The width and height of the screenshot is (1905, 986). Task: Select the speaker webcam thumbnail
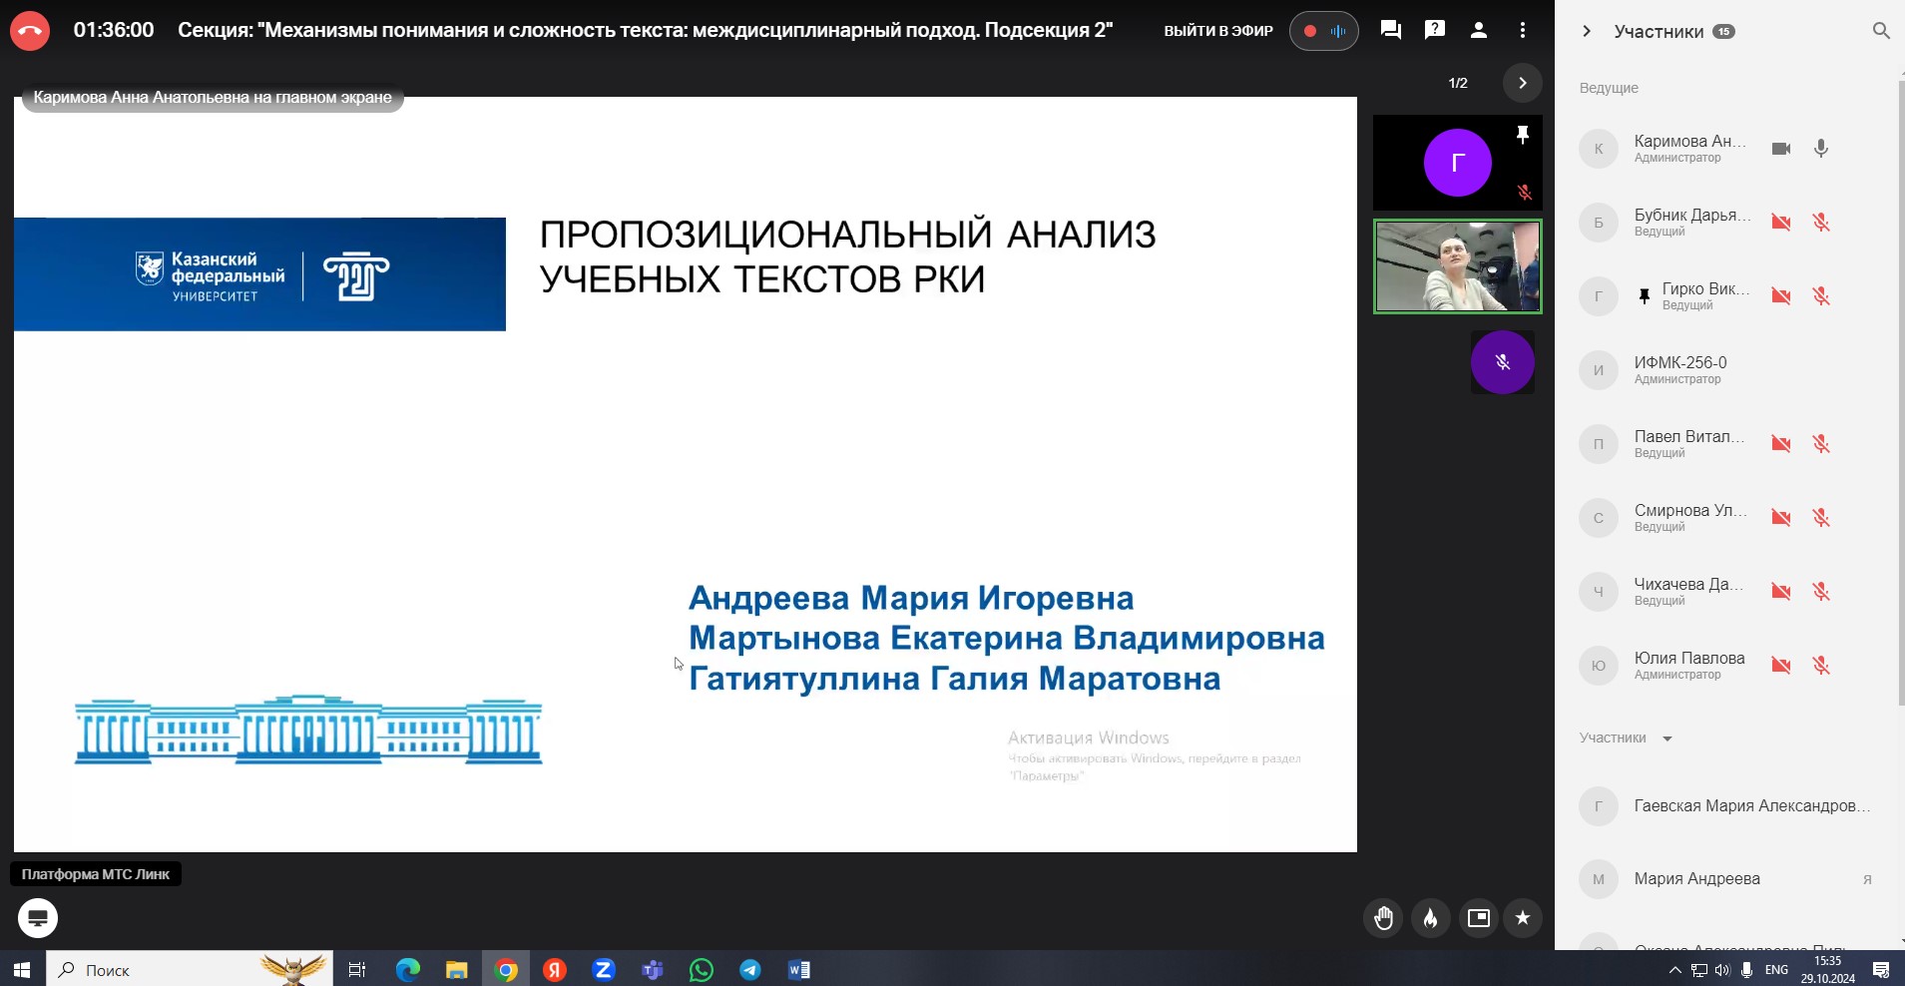(1458, 266)
